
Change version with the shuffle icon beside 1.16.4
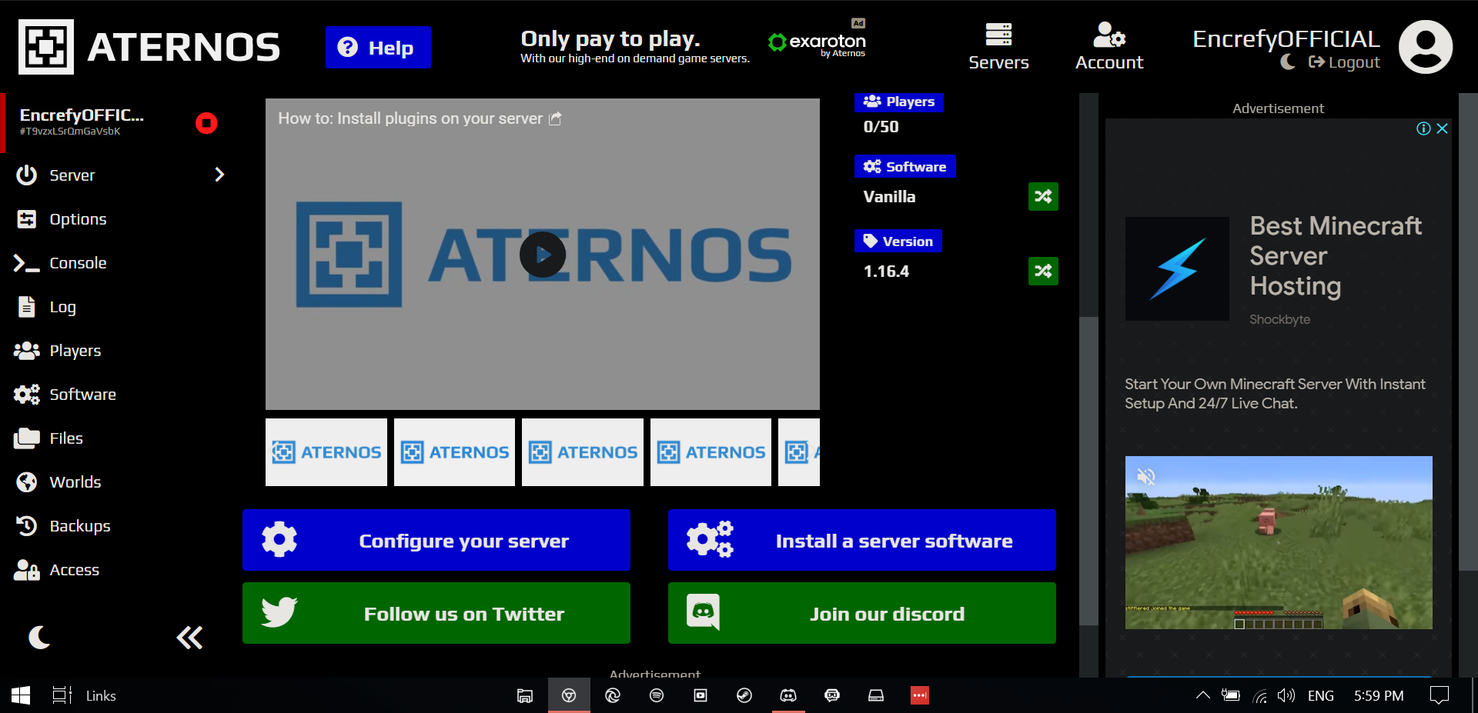click(x=1043, y=271)
